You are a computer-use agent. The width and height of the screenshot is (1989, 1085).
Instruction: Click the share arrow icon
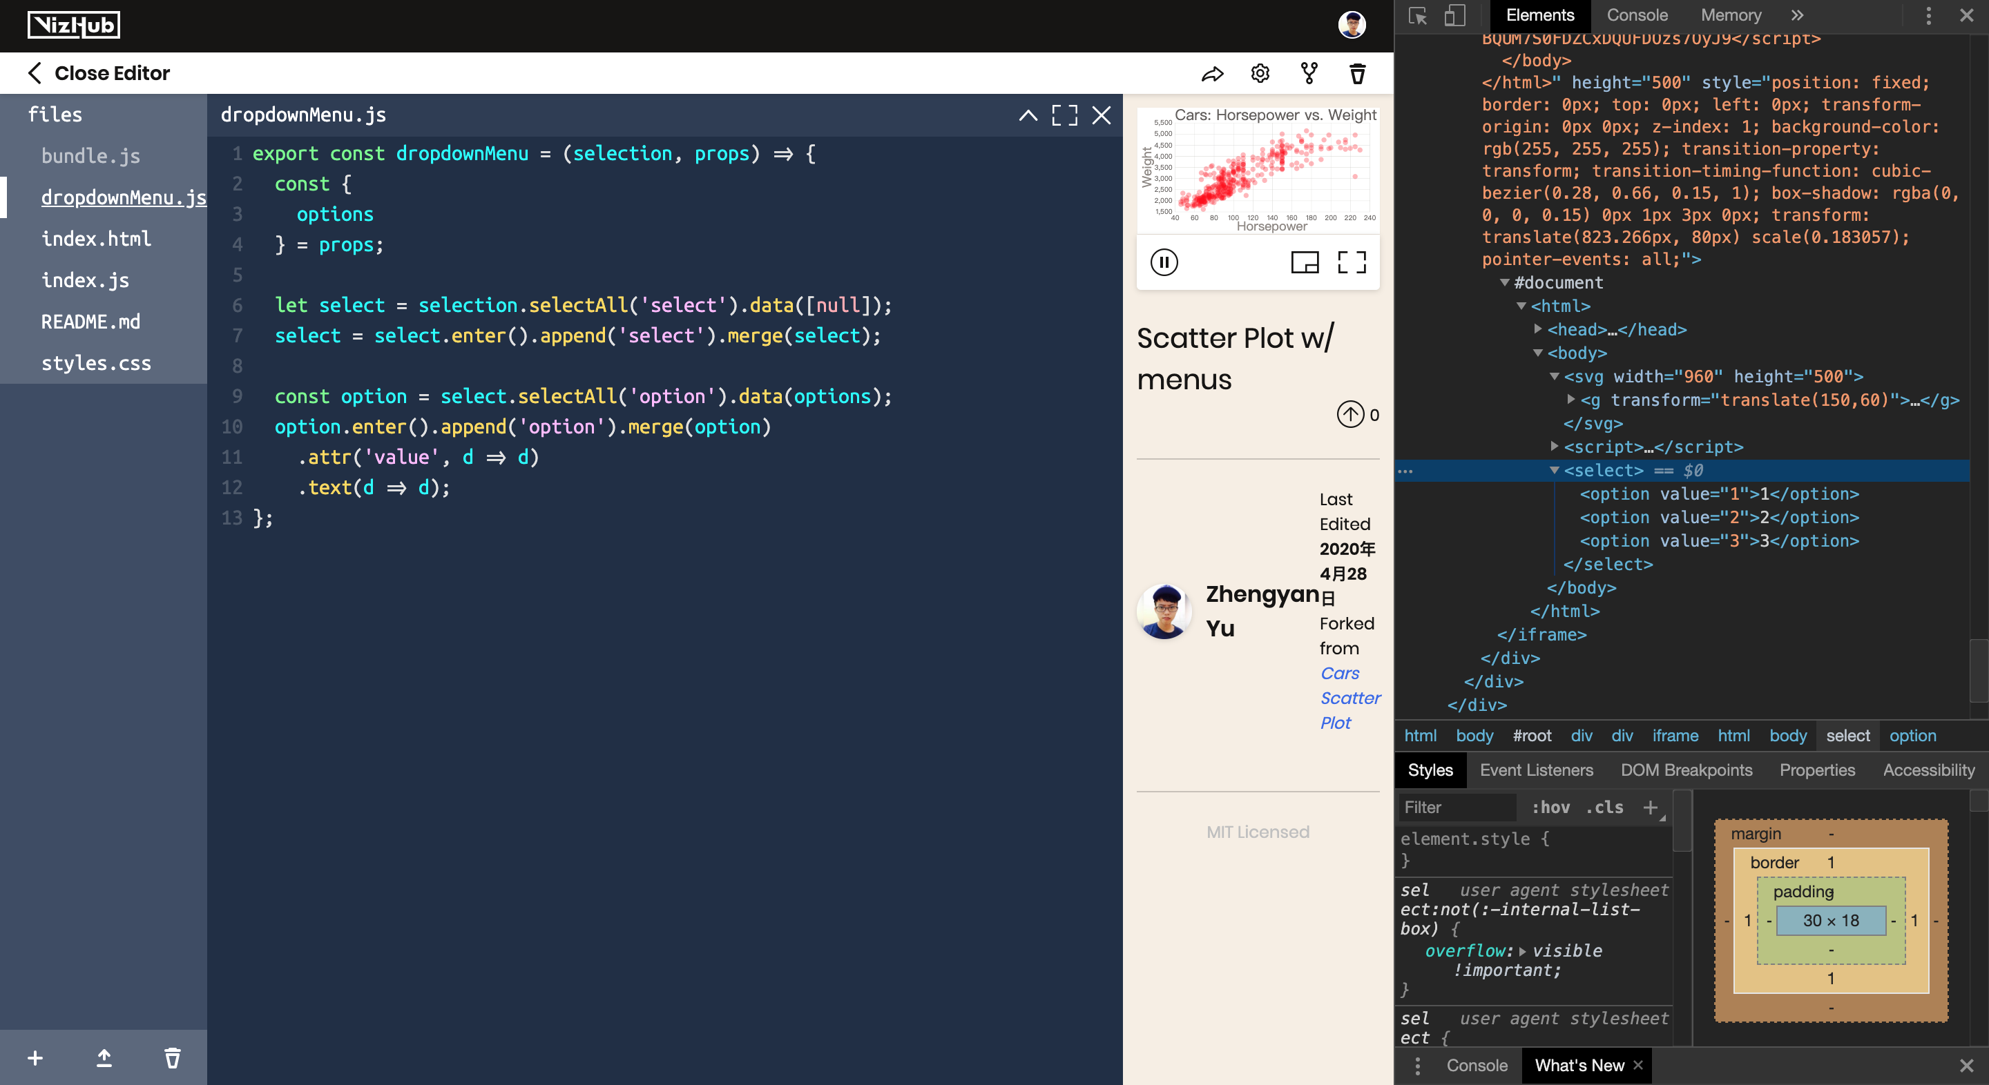[1212, 73]
